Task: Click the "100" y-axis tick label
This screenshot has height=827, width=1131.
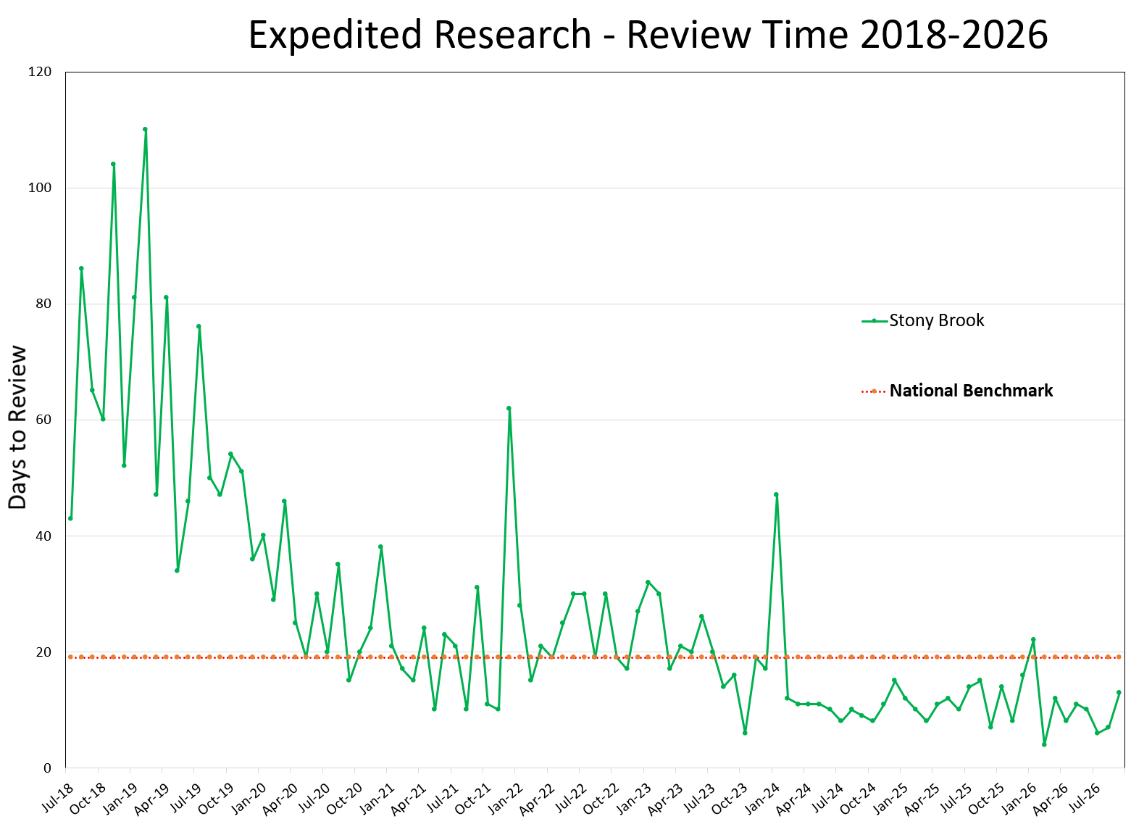Action: [x=41, y=188]
